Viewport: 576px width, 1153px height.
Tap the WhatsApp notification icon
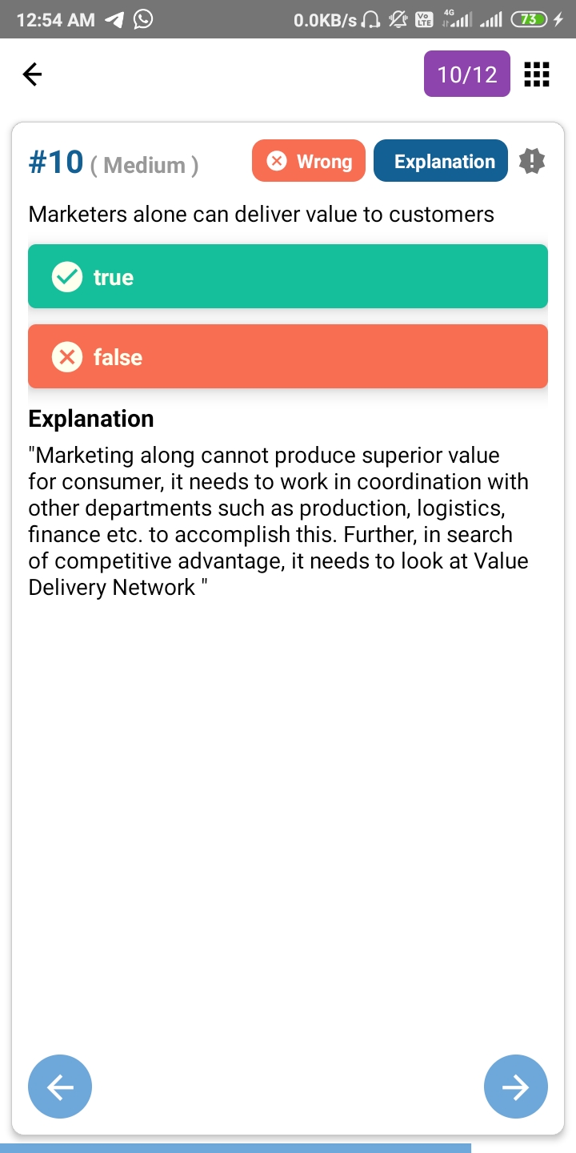[x=143, y=20]
